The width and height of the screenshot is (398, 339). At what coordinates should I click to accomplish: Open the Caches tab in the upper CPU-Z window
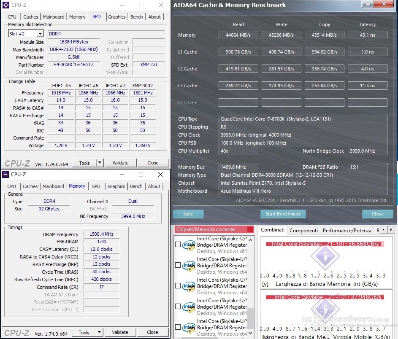pos(31,17)
